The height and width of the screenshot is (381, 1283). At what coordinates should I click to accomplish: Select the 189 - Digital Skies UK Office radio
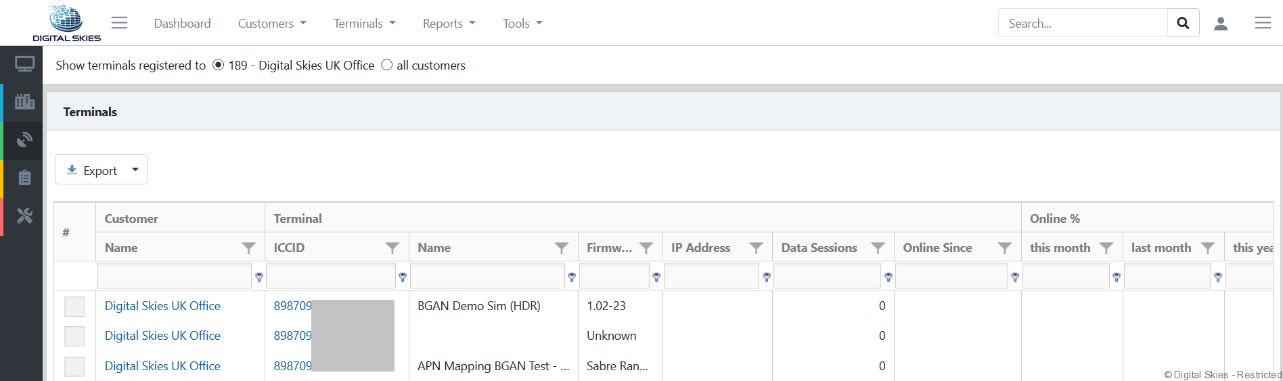218,65
